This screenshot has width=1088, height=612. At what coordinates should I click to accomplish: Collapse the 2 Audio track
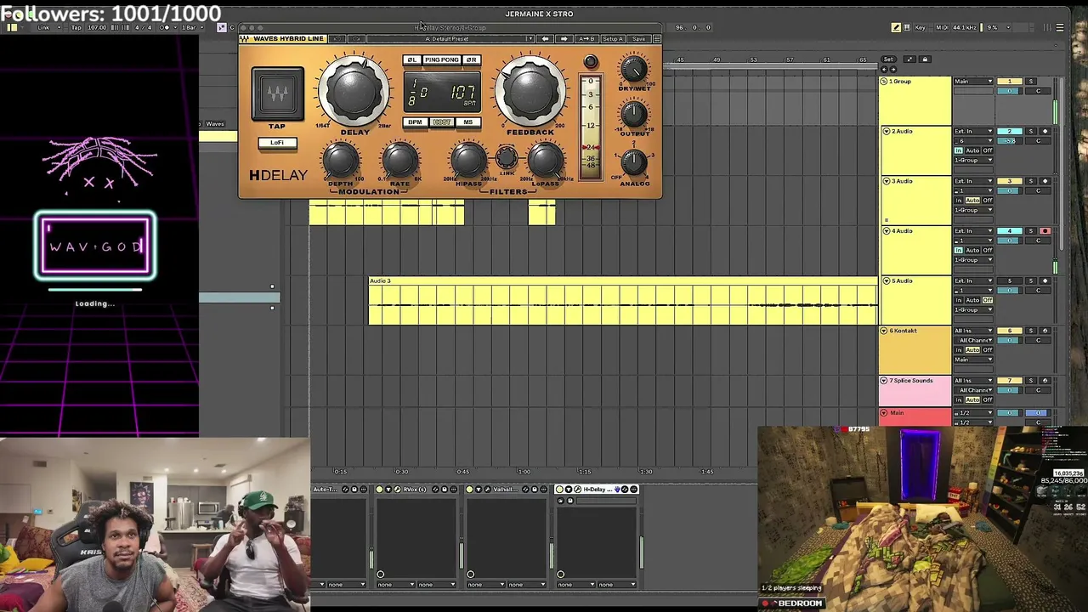click(x=887, y=132)
